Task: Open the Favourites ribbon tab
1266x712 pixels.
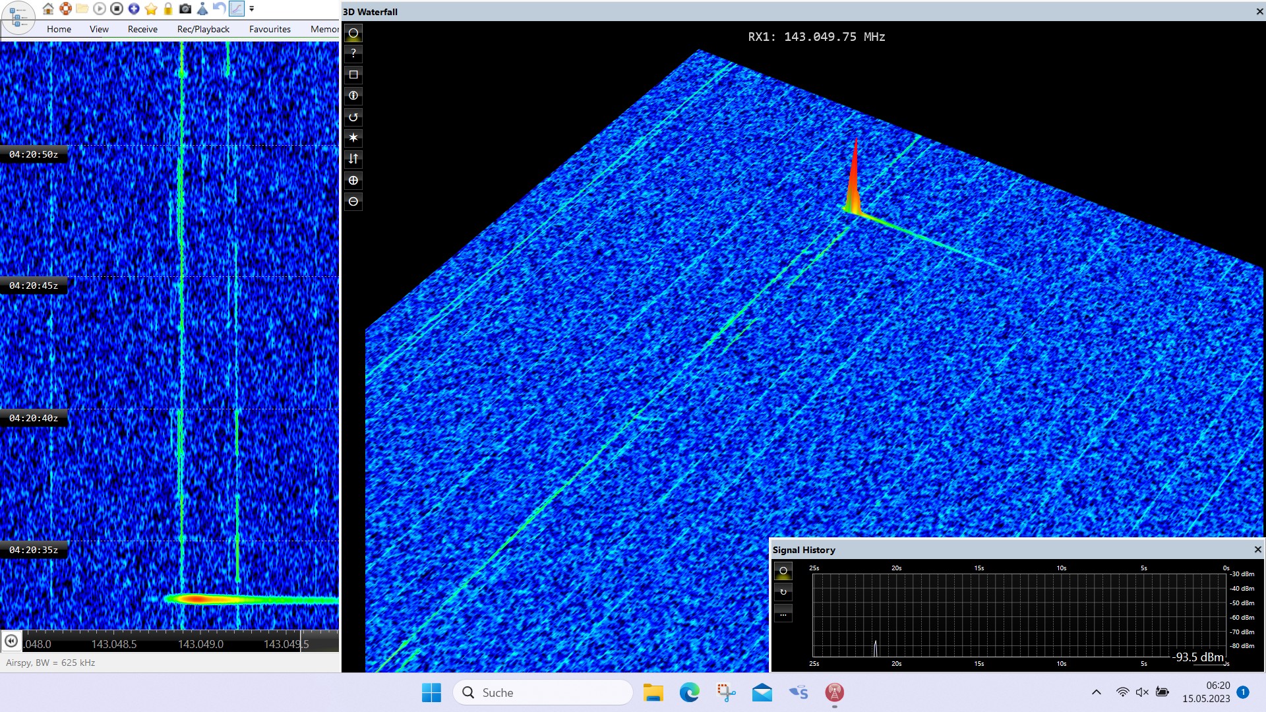Action: [x=270, y=29]
